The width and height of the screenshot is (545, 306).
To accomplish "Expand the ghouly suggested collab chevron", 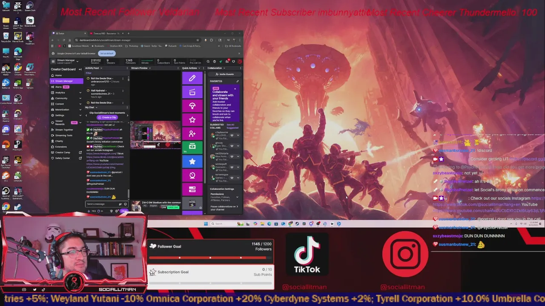I will 238,146.
